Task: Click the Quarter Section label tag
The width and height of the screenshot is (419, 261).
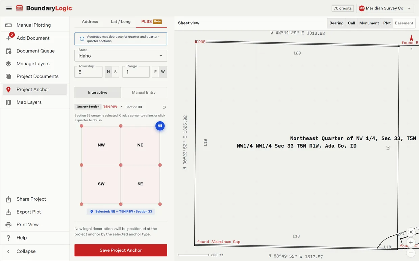Action: click(x=88, y=107)
